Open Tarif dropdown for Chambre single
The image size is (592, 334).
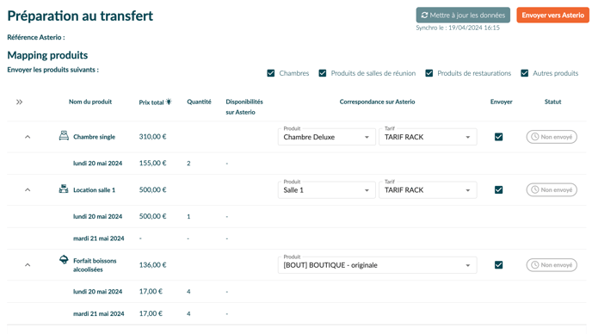click(428, 137)
